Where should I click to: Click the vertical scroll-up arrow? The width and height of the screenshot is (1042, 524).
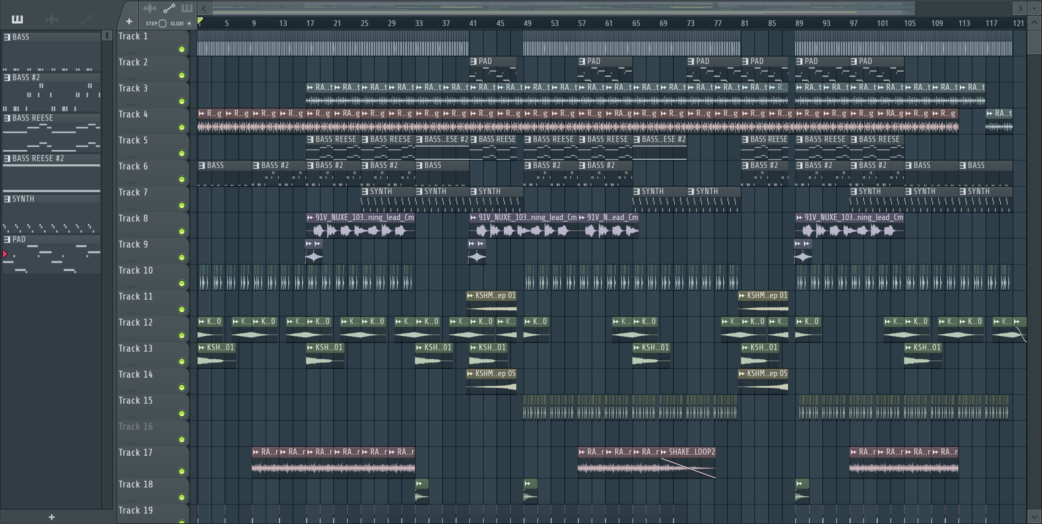pos(1034,23)
